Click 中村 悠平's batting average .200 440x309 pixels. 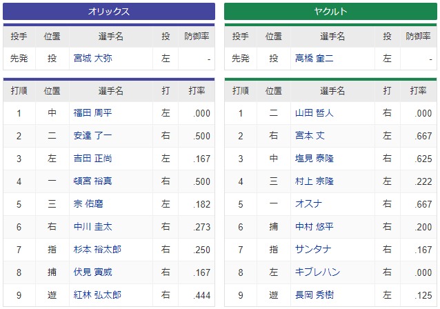tap(423, 227)
